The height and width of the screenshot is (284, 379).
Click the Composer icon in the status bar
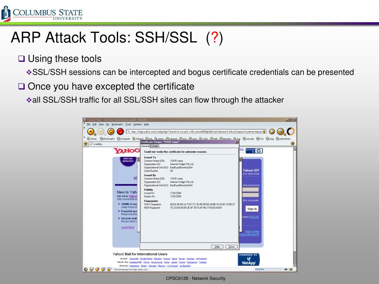pos(97,269)
